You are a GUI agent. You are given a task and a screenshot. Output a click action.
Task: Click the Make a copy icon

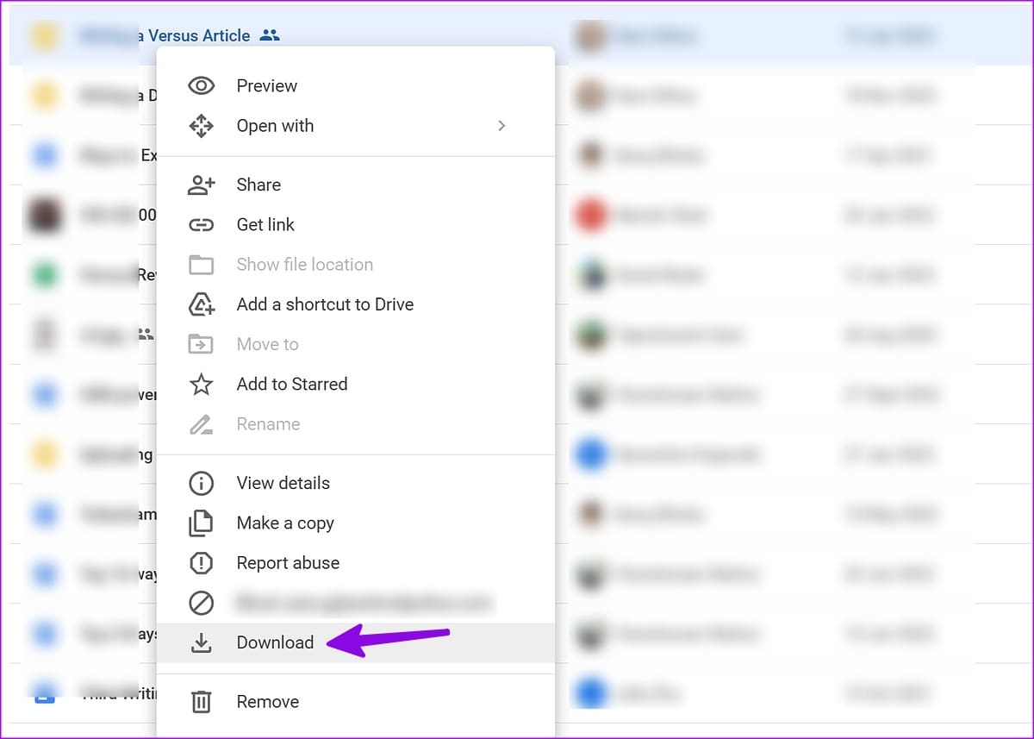(201, 523)
